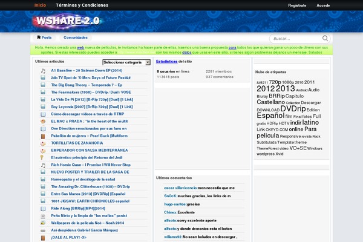Select the DVDrip tag
This screenshot has height=242, width=363.
(x=293, y=109)
